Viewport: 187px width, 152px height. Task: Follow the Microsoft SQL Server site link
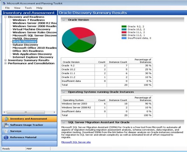pyautogui.click(x=76, y=142)
